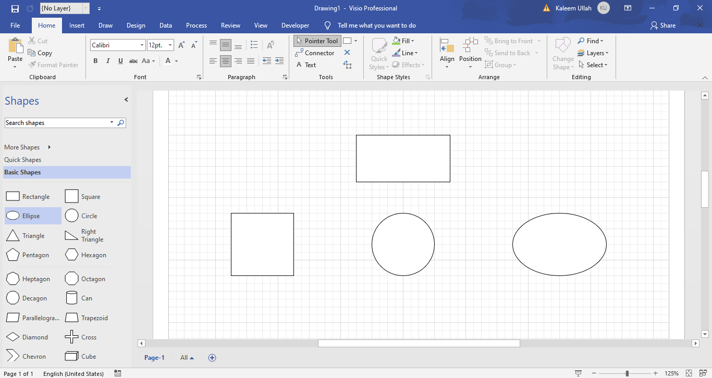This screenshot has width=712, height=378.
Task: Click the Share button
Action: 662,25
